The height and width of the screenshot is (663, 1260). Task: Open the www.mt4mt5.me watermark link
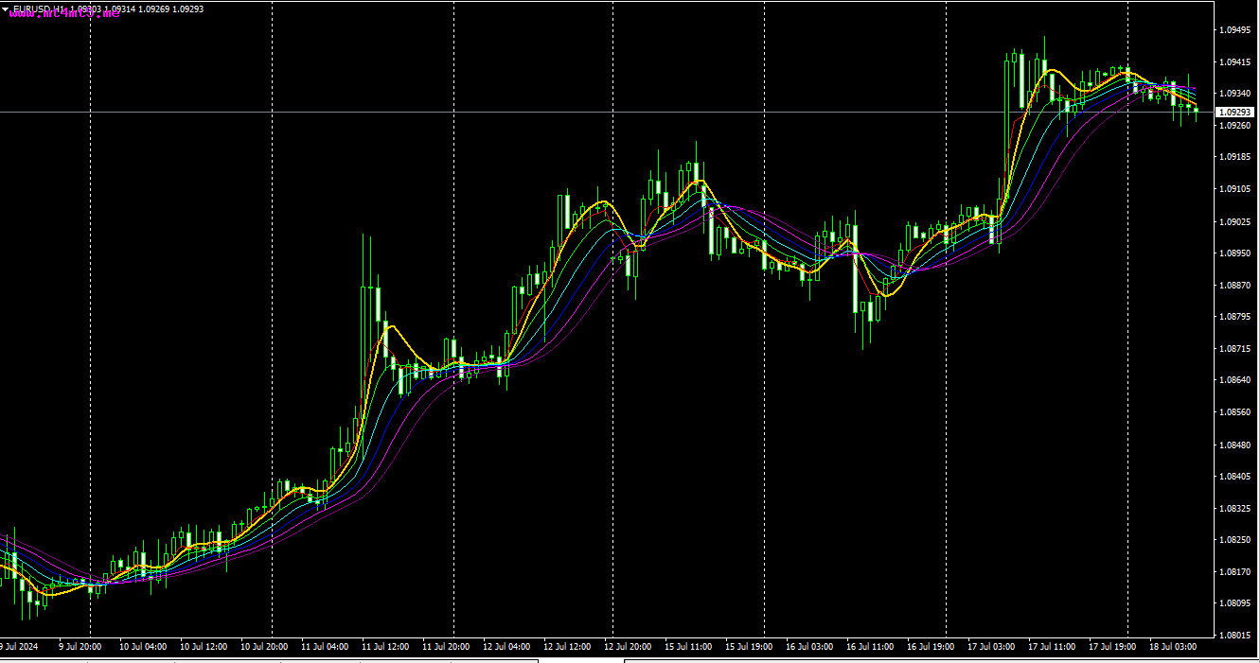tap(65, 16)
